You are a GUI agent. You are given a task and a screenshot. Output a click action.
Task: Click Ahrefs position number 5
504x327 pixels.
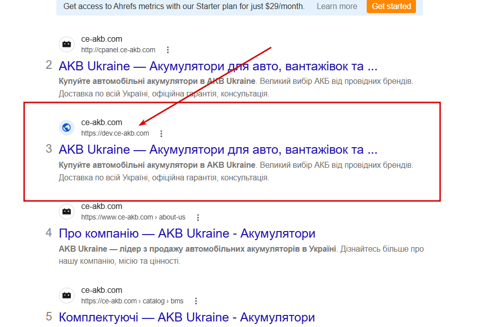[49, 317]
